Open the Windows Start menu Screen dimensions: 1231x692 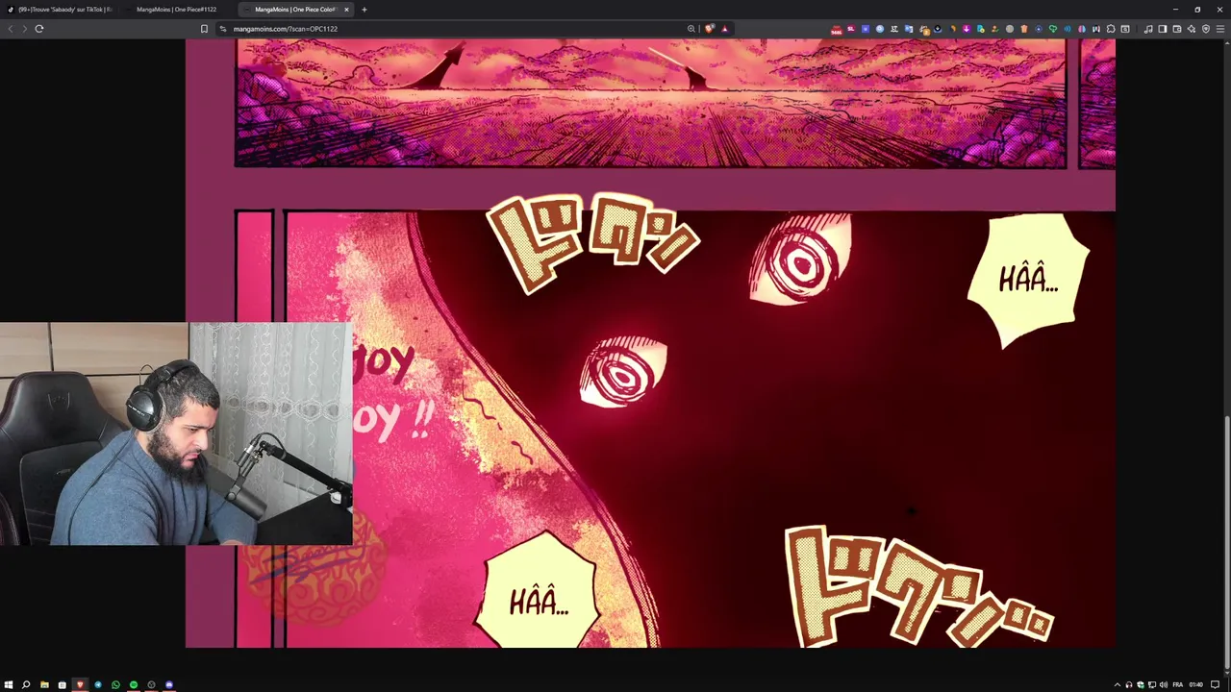click(x=9, y=684)
